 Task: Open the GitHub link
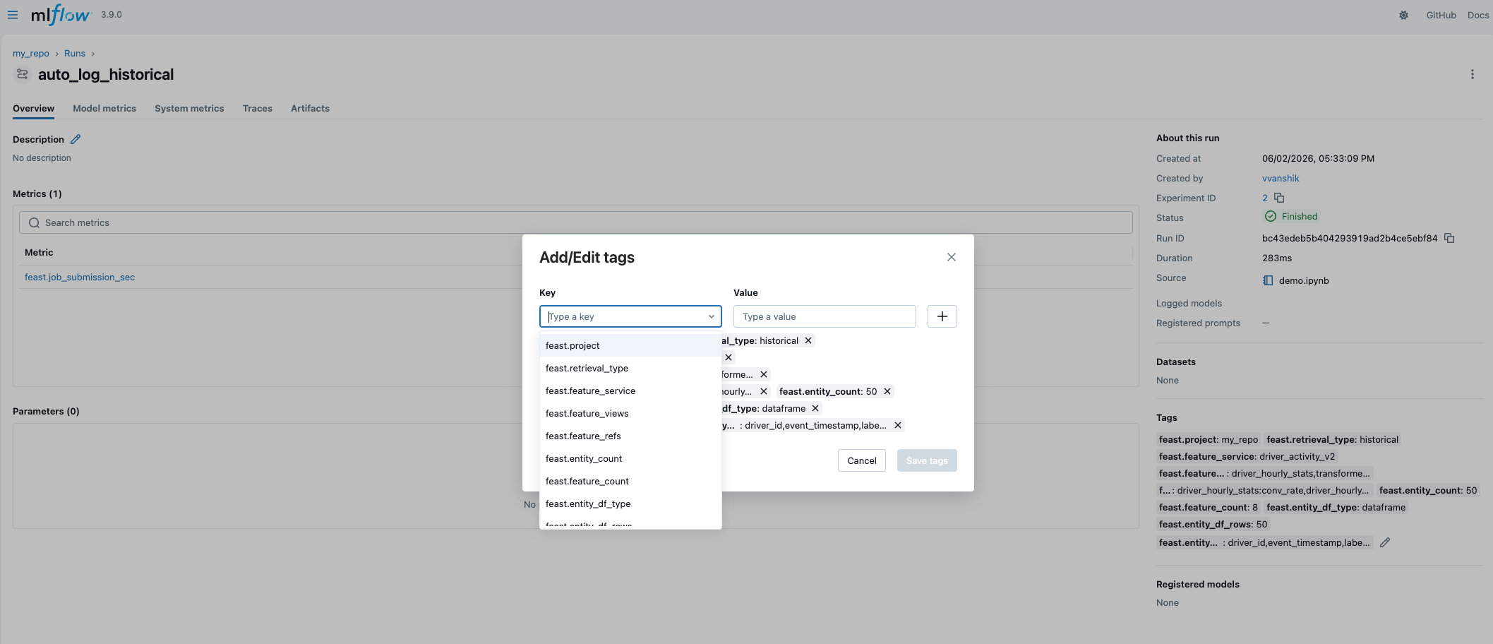point(1441,15)
